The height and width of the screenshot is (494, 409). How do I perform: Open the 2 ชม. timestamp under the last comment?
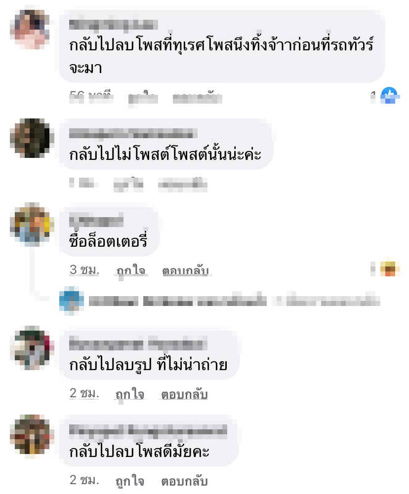[84, 480]
